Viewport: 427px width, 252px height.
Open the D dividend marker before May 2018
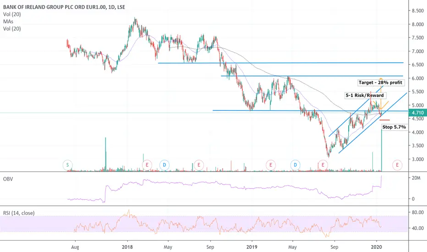tap(164, 165)
